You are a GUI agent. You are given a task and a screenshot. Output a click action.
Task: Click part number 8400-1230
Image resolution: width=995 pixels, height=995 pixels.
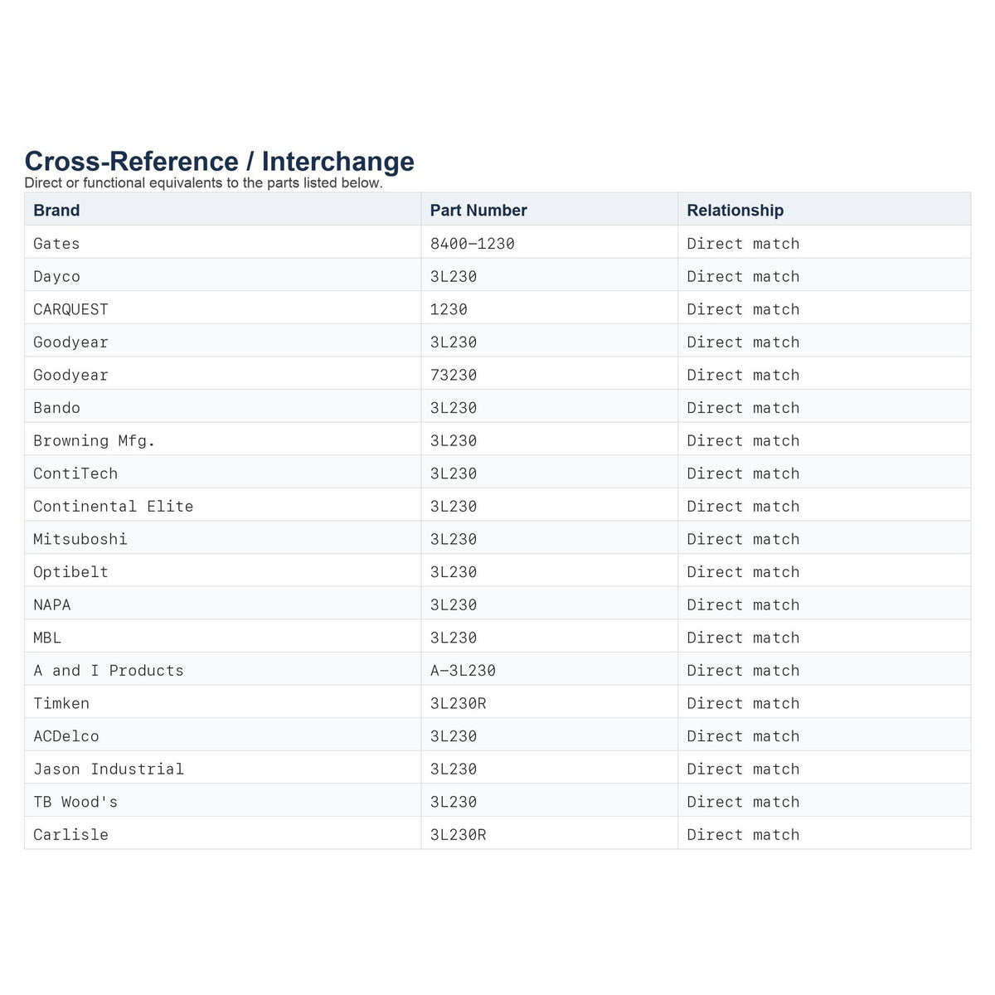point(473,244)
